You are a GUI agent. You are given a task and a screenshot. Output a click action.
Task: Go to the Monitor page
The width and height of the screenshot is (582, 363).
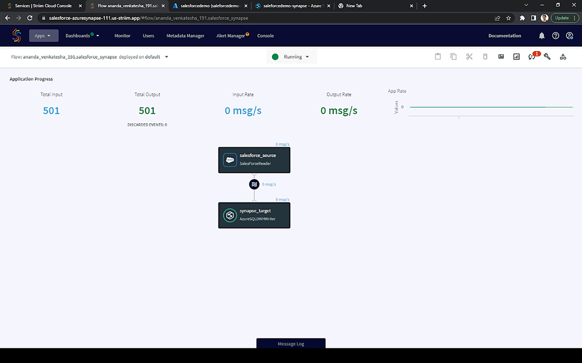122,35
